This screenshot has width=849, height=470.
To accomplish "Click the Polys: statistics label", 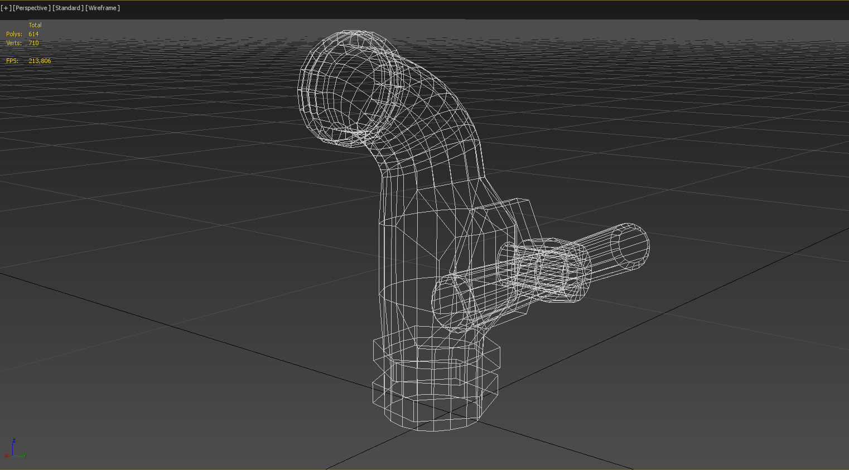I will (14, 34).
